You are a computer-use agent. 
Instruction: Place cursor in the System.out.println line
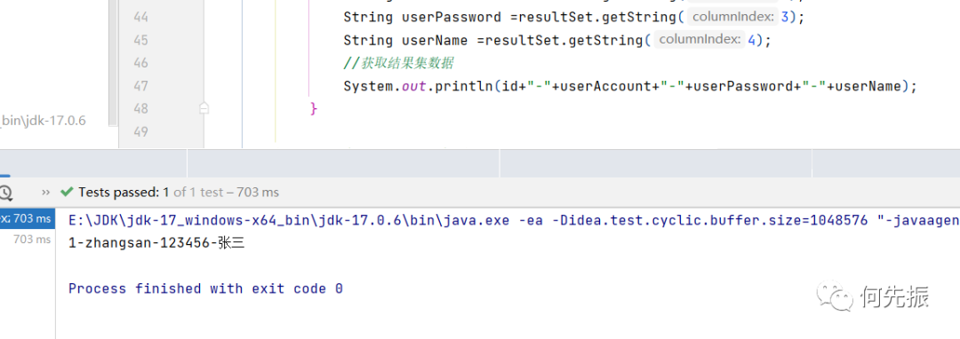[630, 86]
